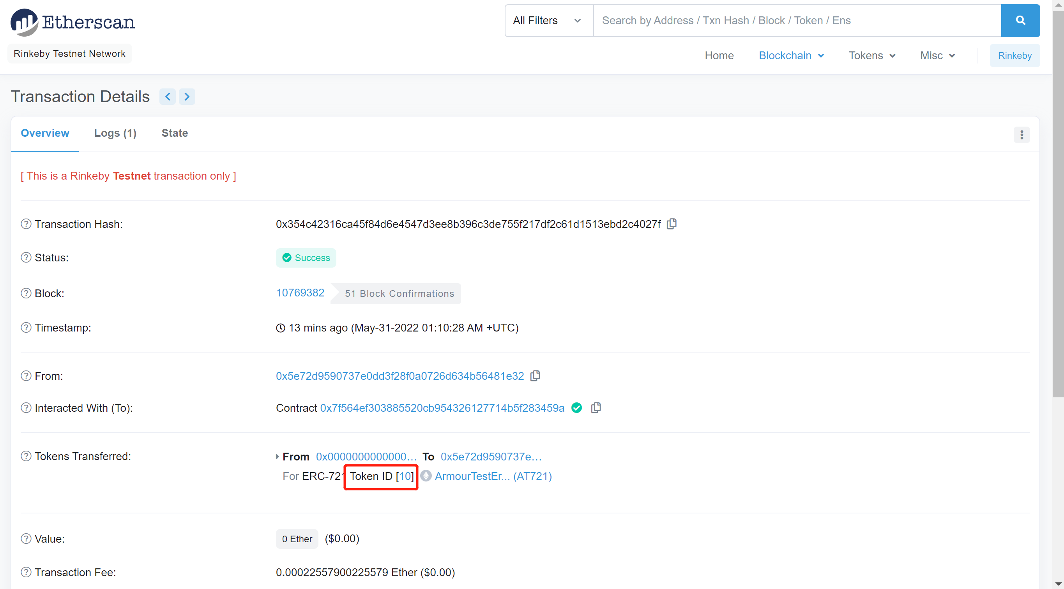Click the transaction fee amount text
This screenshot has width=1064, height=589.
[365, 572]
